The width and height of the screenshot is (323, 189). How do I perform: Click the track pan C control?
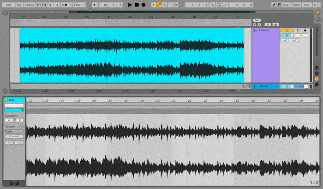click(x=301, y=35)
